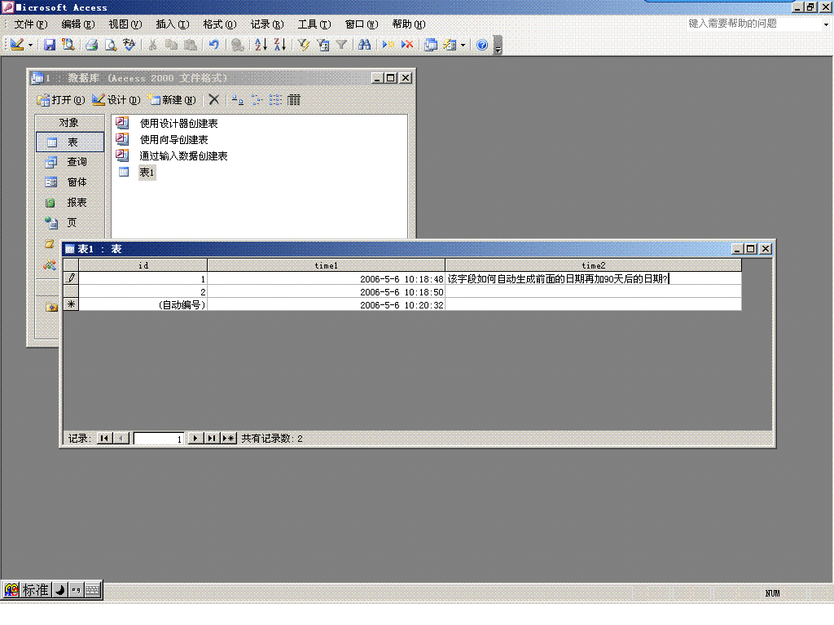
Task: Expand the New Object dropdown arrow
Action: pyautogui.click(x=463, y=46)
